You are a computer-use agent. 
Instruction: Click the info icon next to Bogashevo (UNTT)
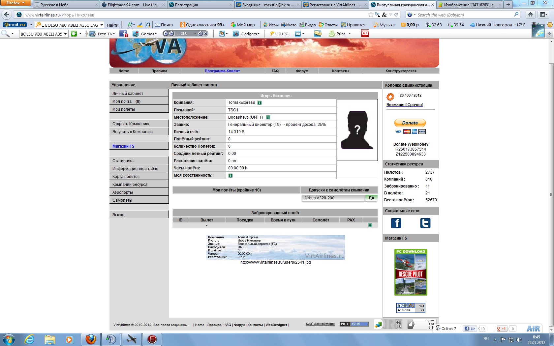[268, 117]
